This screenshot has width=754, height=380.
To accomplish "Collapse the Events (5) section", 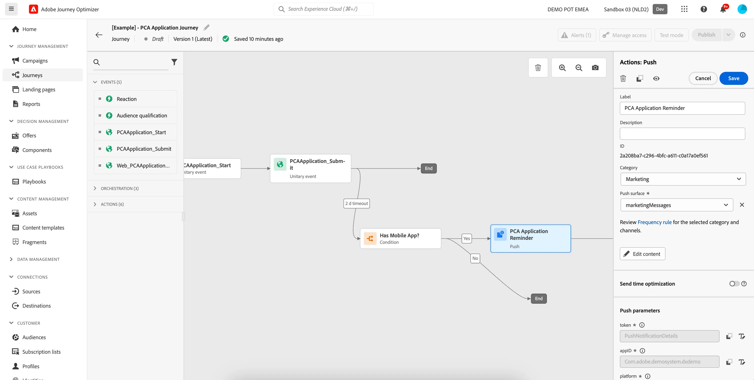I will point(95,82).
